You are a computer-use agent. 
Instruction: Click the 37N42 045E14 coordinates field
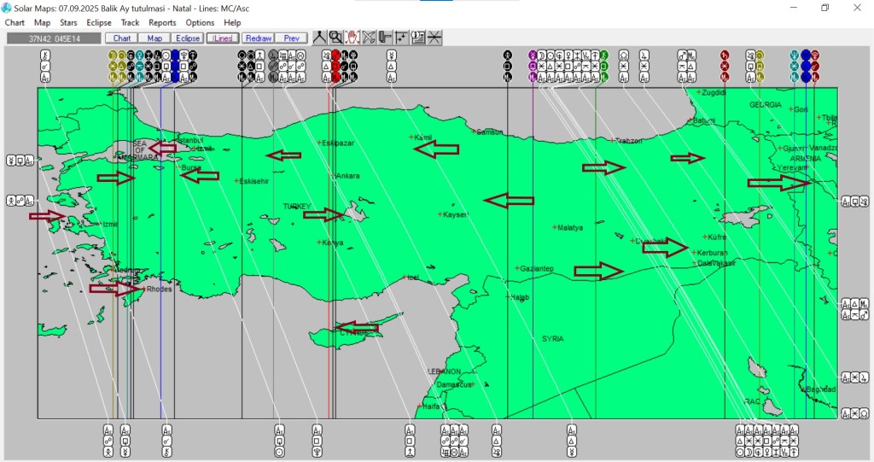(53, 38)
